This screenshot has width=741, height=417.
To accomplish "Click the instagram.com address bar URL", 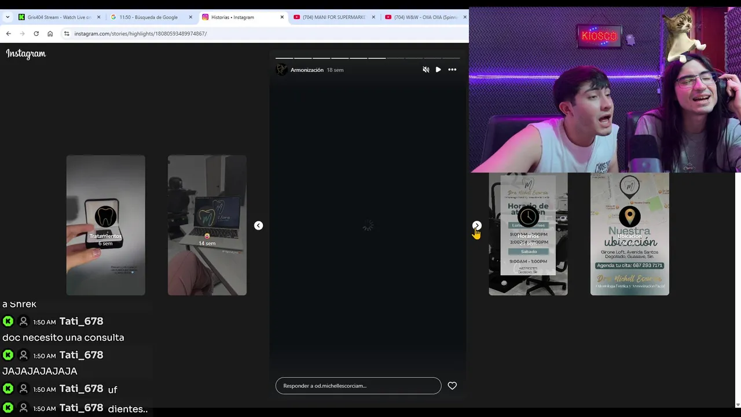I will coord(140,34).
